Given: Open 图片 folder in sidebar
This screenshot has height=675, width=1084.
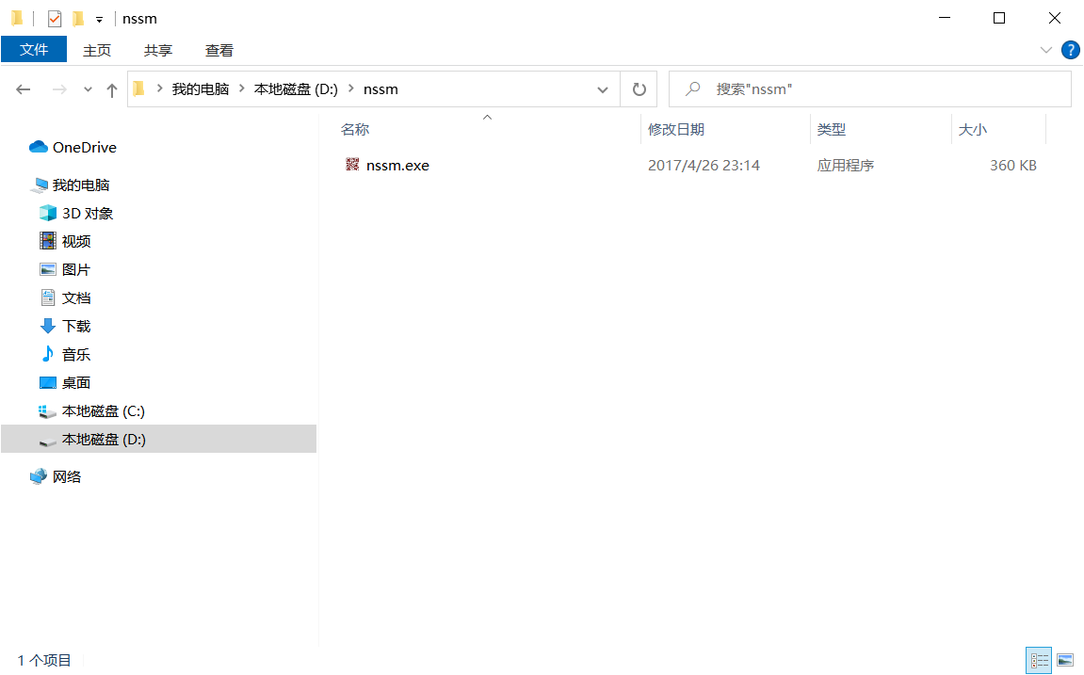Looking at the screenshot, I should 76,269.
